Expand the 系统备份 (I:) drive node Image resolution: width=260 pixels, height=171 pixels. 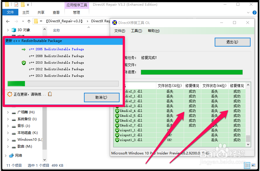(x=8, y=119)
